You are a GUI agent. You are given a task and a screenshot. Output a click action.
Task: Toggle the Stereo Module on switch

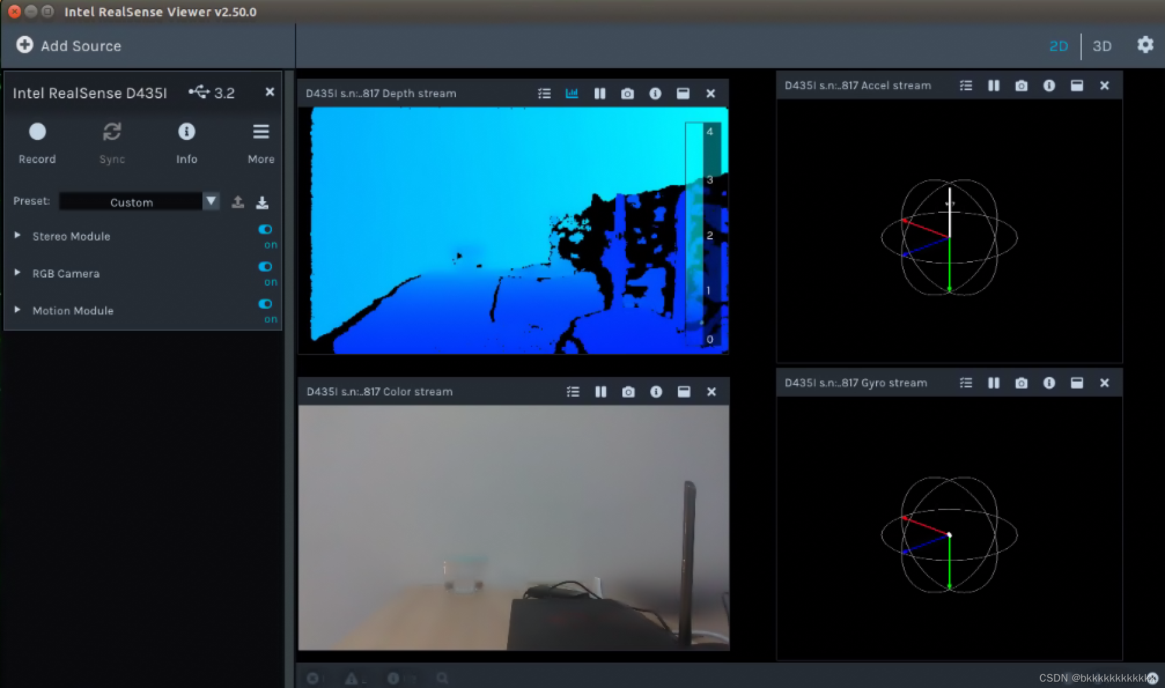pos(265,230)
